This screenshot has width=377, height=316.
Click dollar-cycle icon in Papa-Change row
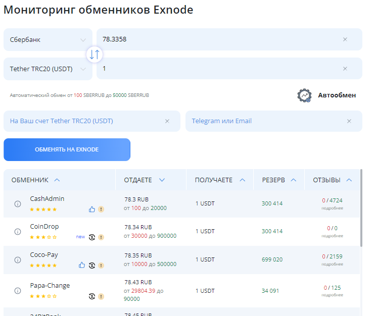pos(92,296)
